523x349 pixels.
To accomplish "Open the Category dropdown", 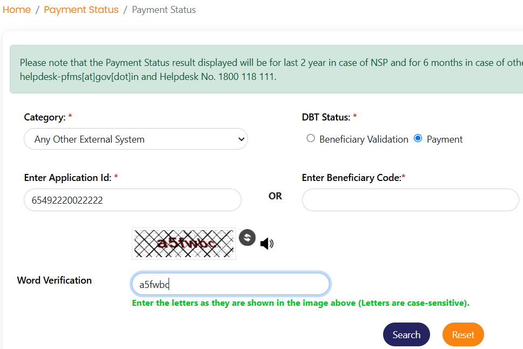I will click(x=136, y=139).
